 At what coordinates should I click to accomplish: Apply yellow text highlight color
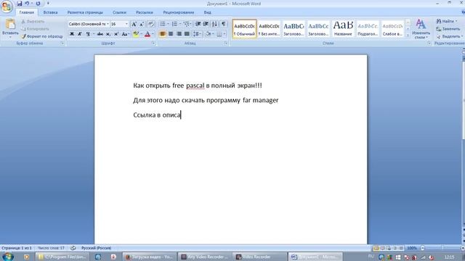click(x=136, y=34)
